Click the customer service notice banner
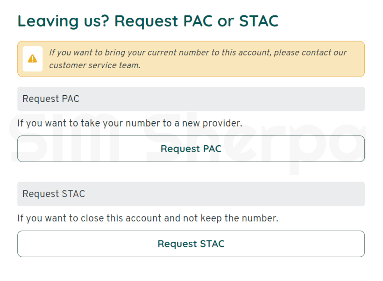Image resolution: width=383 pixels, height=281 pixels. click(191, 59)
